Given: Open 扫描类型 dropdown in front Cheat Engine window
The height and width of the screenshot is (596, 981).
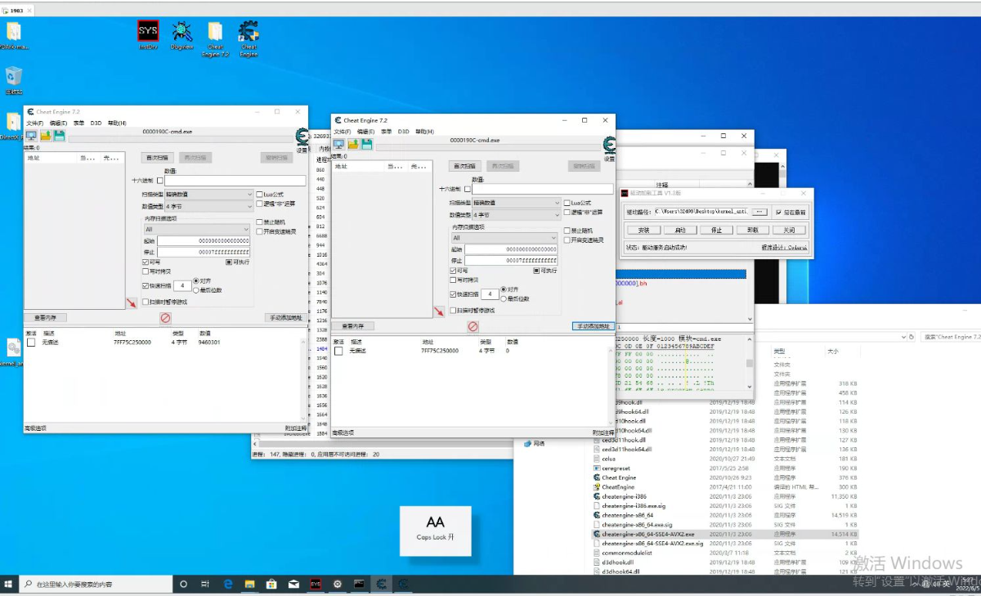Looking at the screenshot, I should point(516,202).
